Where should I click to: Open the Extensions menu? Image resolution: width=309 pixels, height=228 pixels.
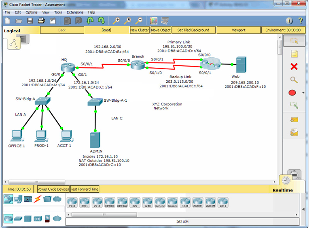pos(75,12)
